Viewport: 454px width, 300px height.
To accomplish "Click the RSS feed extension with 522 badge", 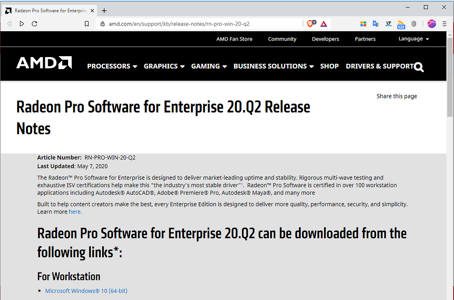I will (401, 24).
